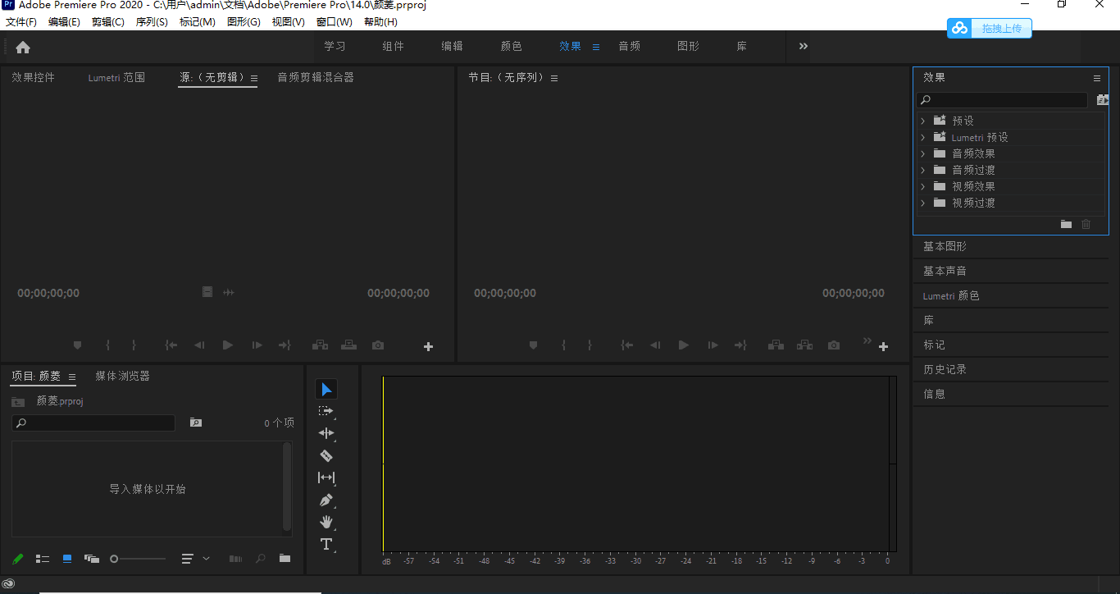
Task: Open 效果控件 panel tab
Action: [x=34, y=77]
